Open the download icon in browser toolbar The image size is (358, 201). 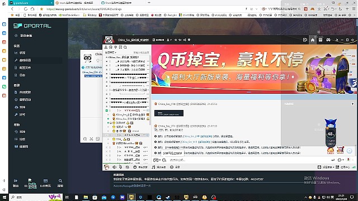[319, 9]
